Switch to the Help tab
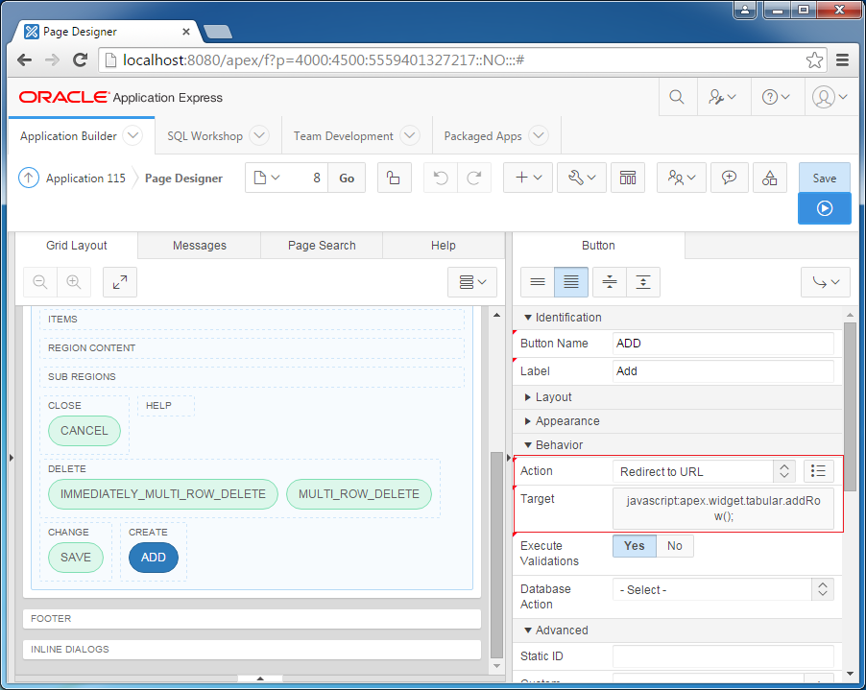The height and width of the screenshot is (690, 866). (444, 246)
